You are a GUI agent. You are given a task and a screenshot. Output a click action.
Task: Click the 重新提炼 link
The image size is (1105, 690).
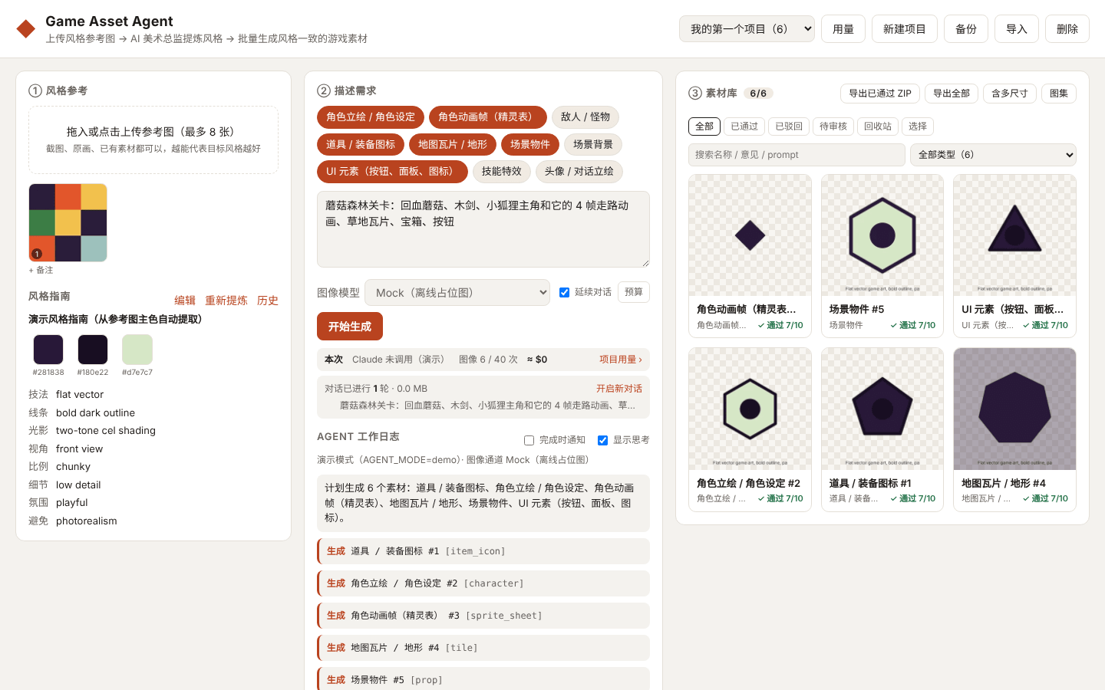(226, 301)
